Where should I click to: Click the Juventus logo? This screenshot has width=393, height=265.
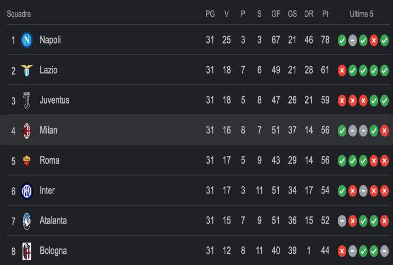pyautogui.click(x=27, y=100)
